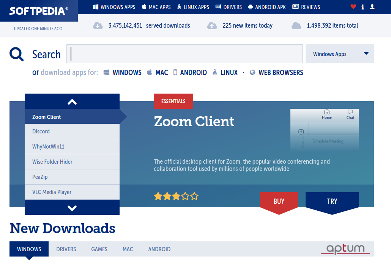Click the search magnifier icon

point(17,54)
